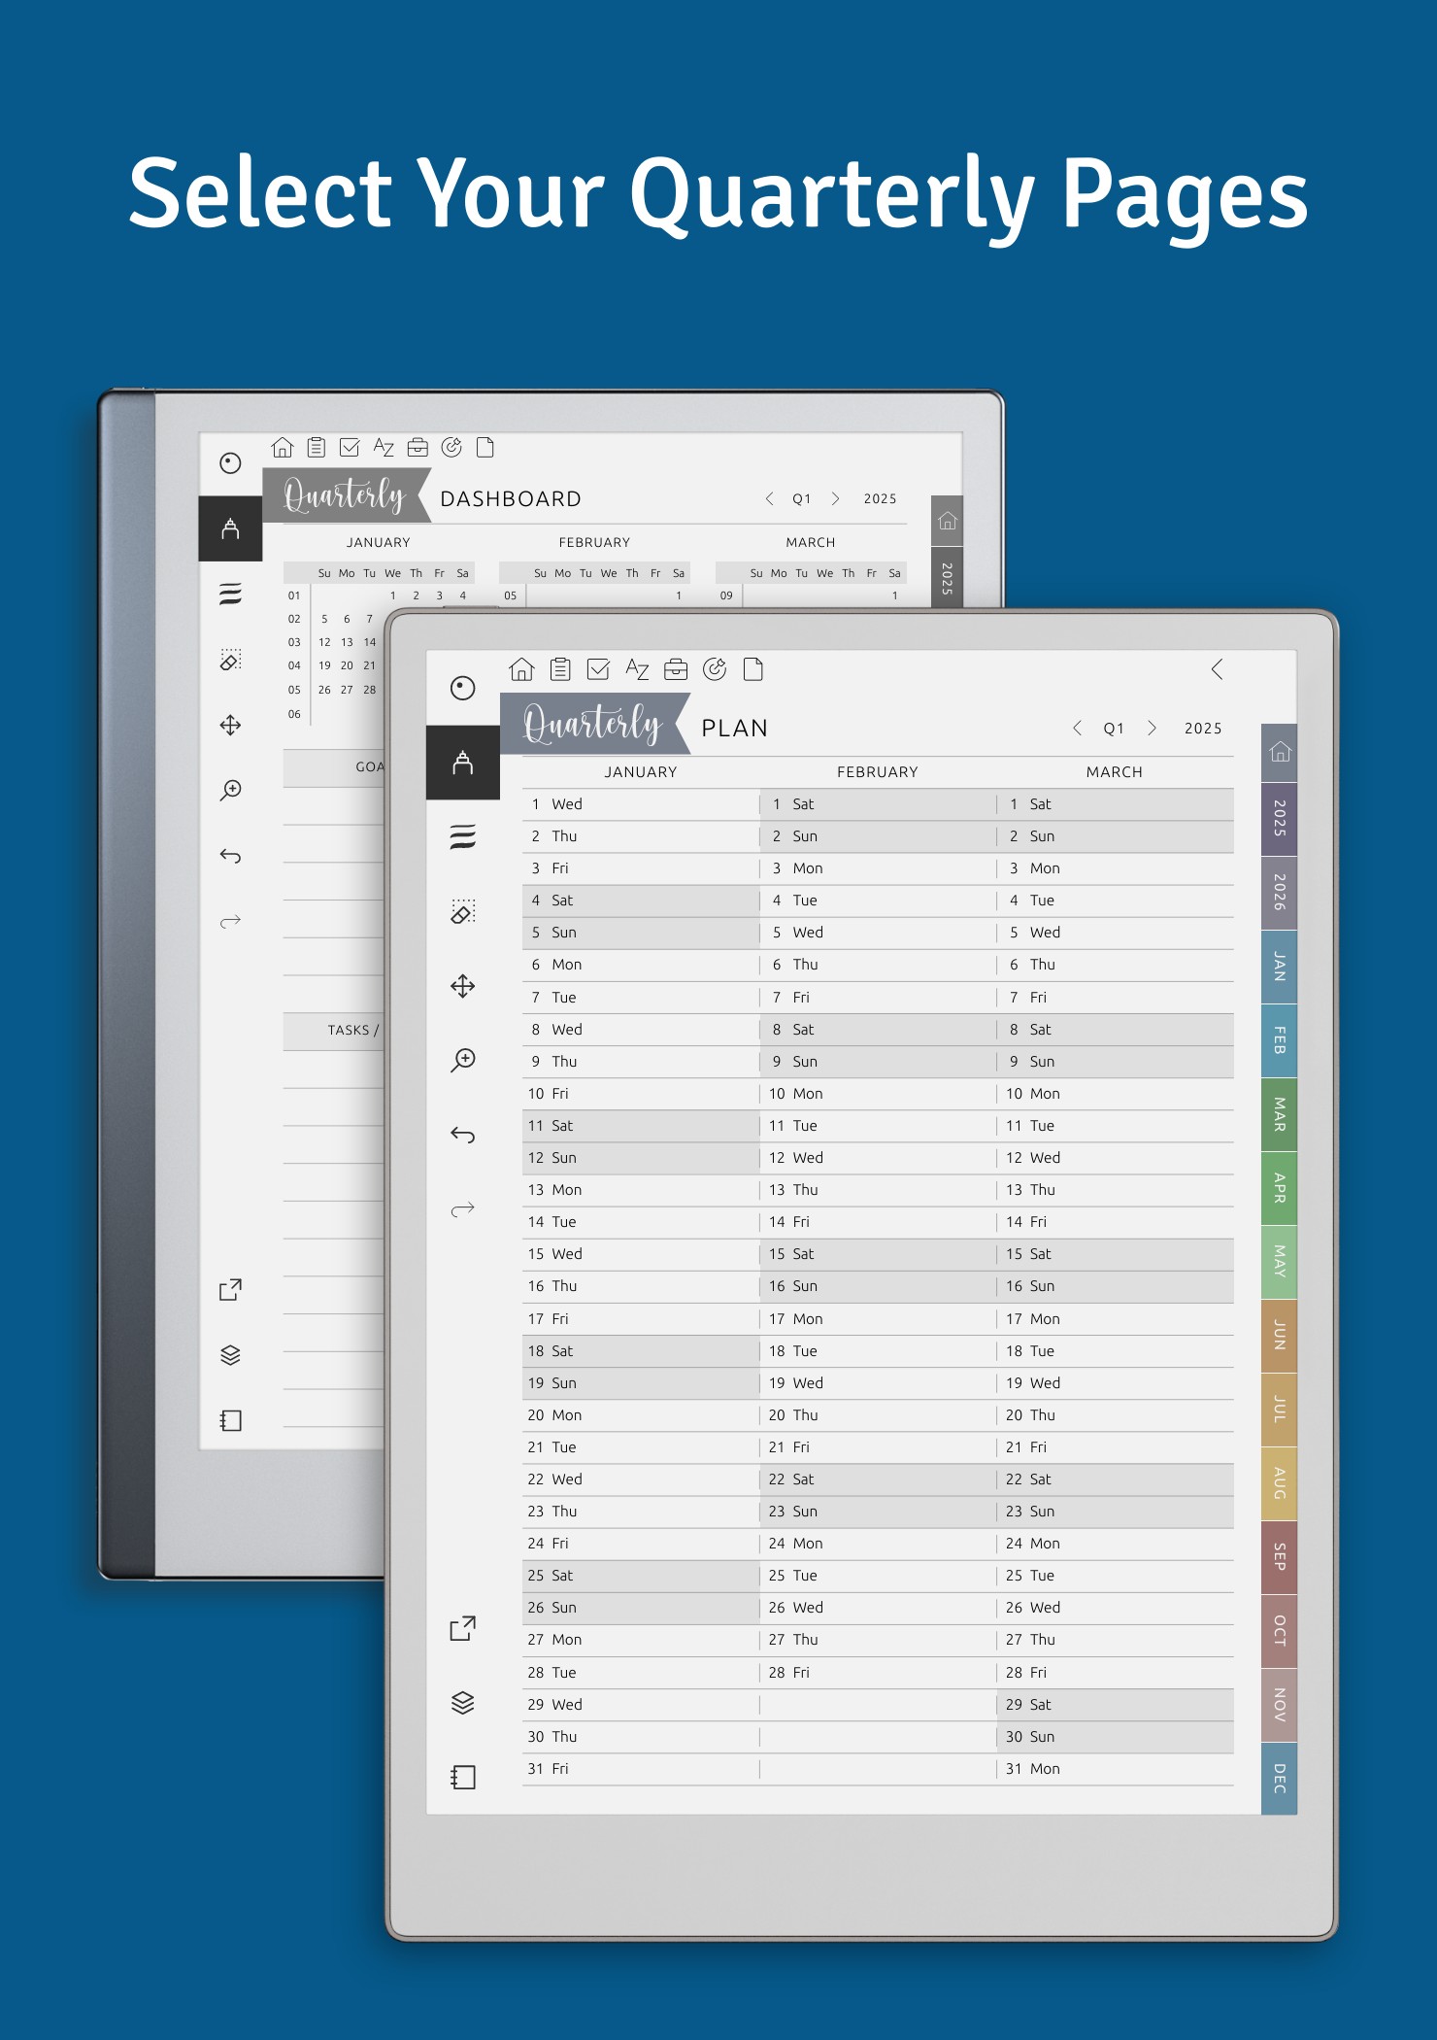Open the 2026 year side tab
The image size is (1437, 2040).
point(1279,893)
